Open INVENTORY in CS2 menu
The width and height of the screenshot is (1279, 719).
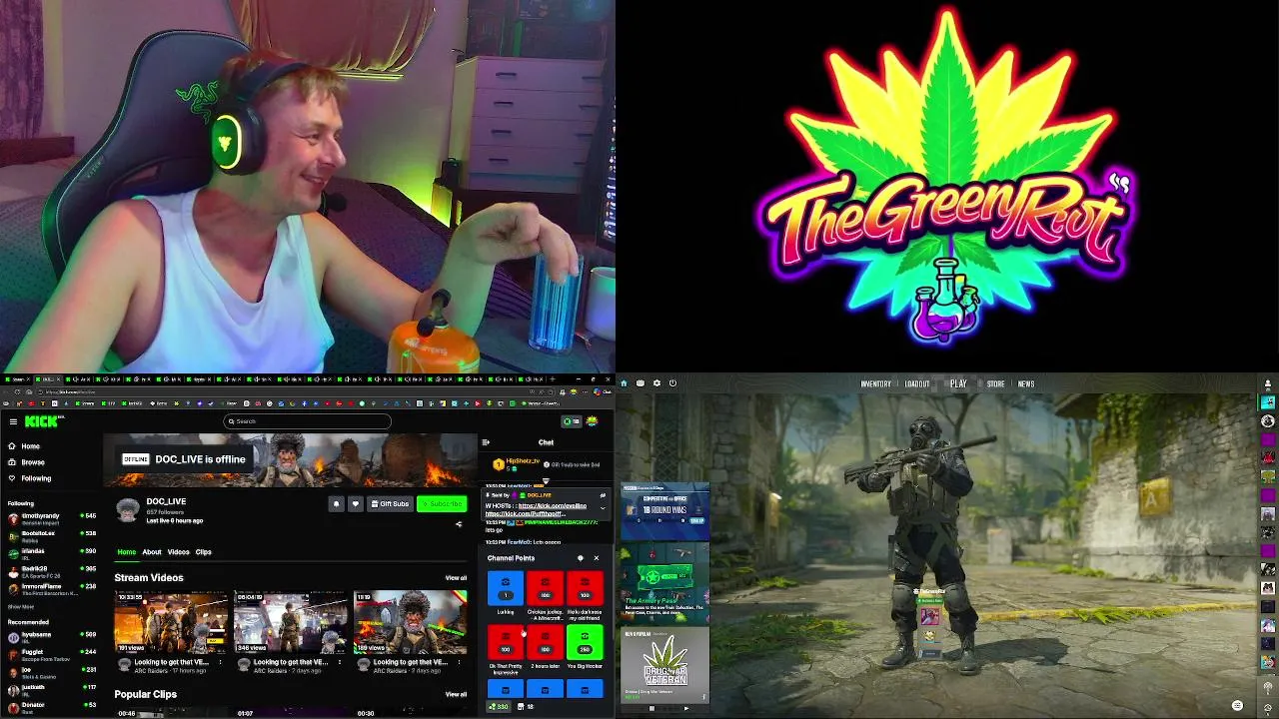875,384
